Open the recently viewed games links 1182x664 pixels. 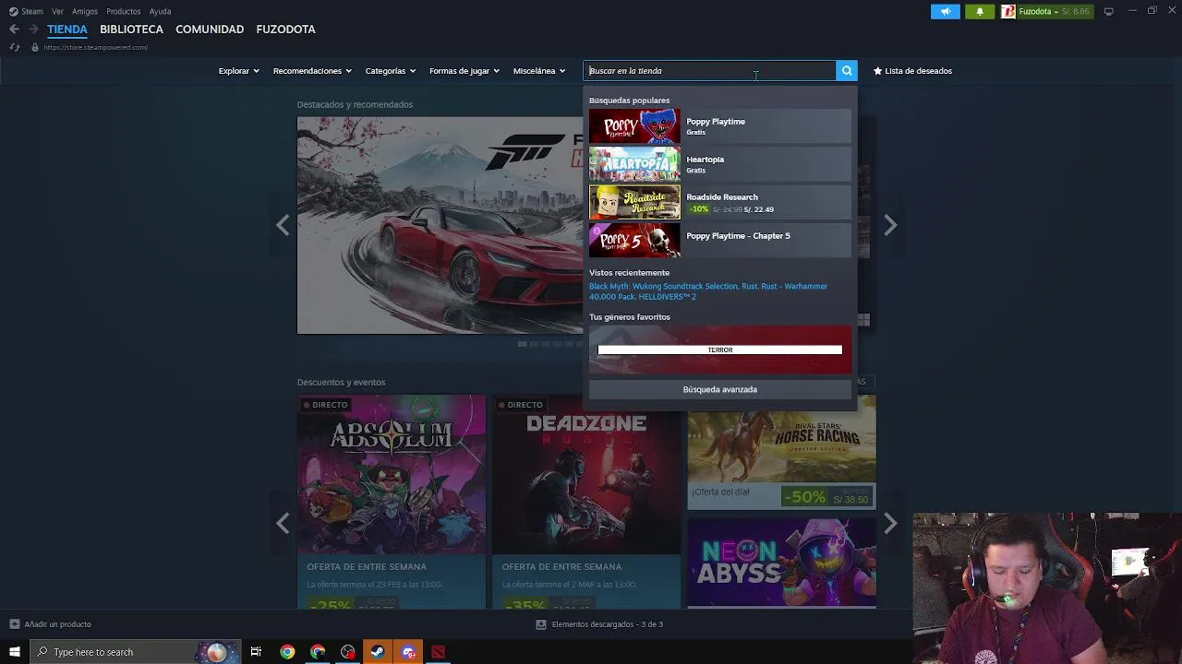(708, 291)
